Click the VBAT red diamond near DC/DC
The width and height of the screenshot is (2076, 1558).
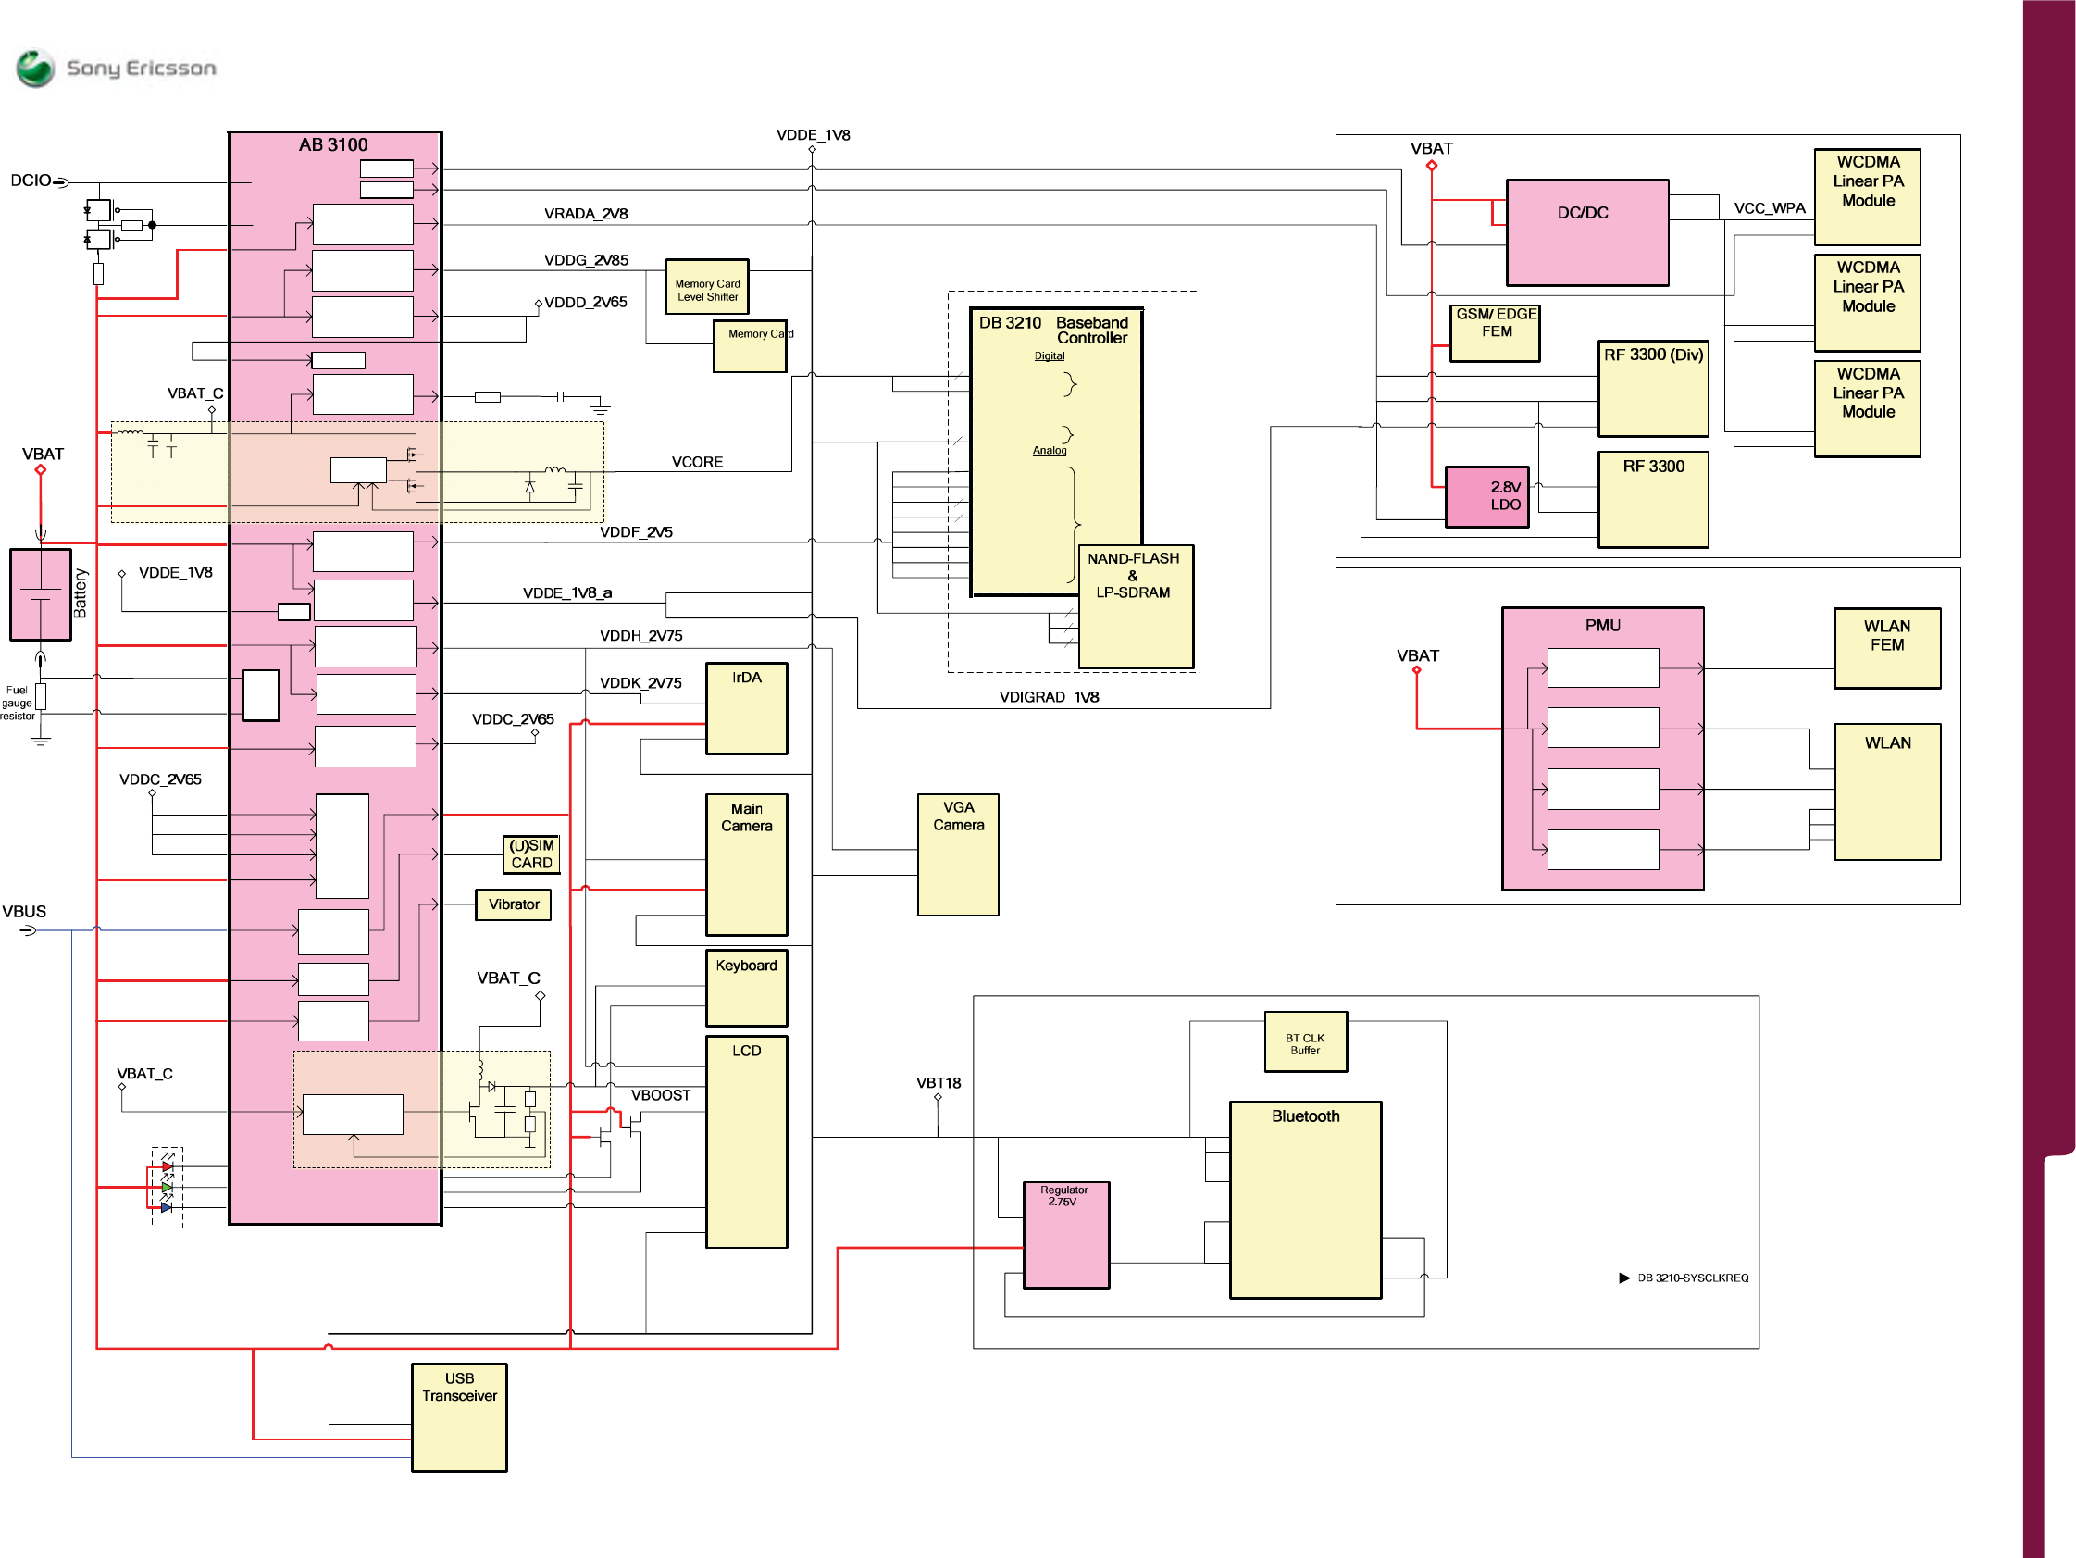tap(1431, 166)
